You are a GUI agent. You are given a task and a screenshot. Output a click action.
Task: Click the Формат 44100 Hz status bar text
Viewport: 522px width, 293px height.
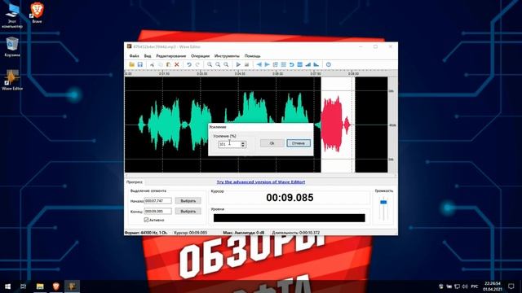pos(146,233)
